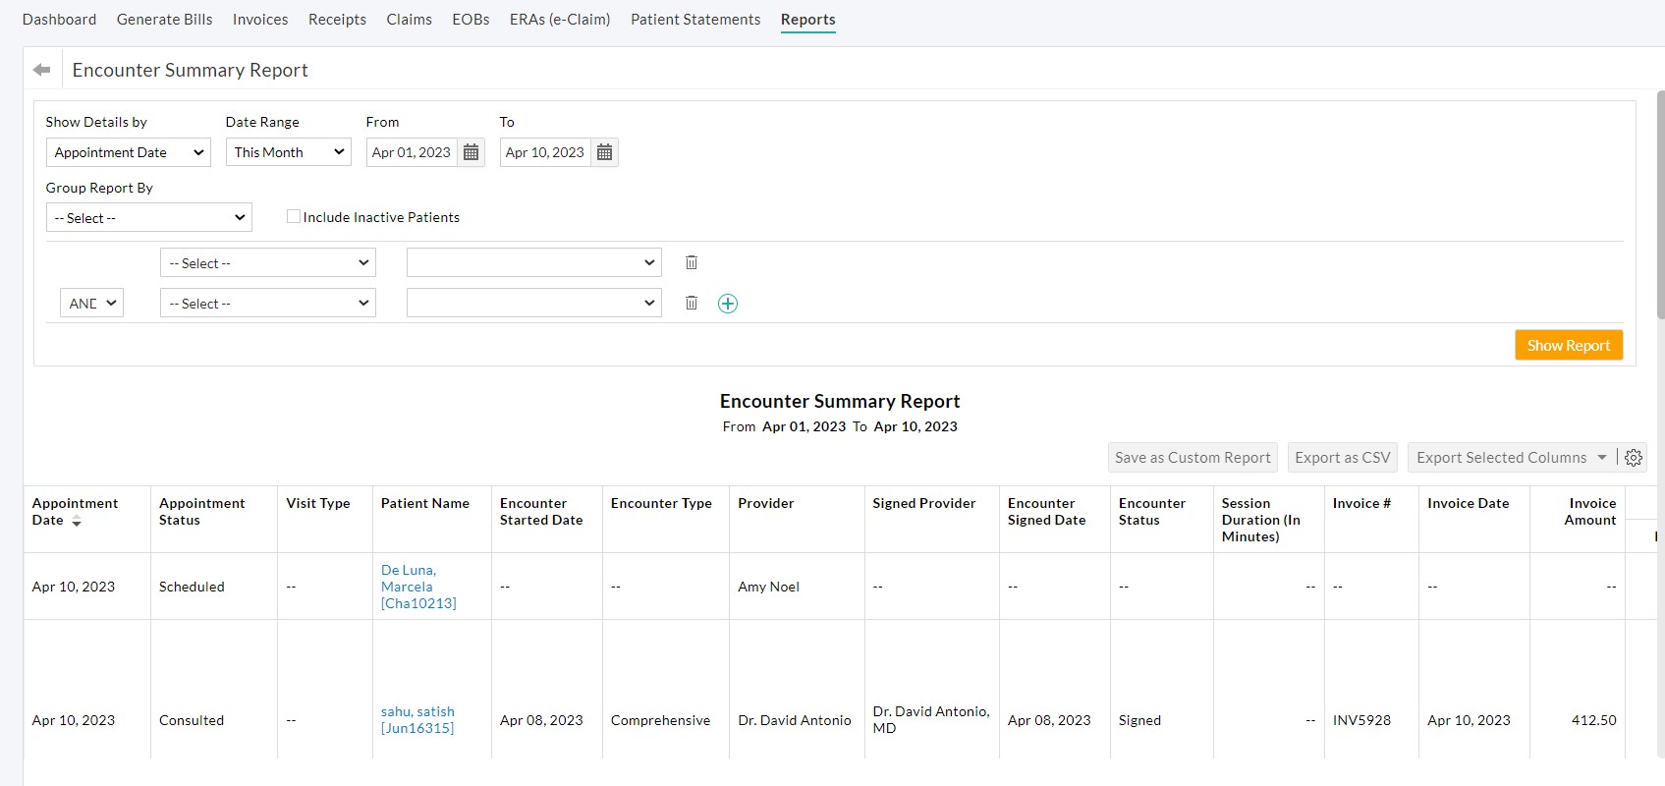The image size is (1665, 786).
Task: Switch to the Claims tab
Action: [x=409, y=20]
